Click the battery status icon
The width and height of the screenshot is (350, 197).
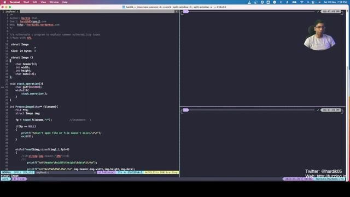click(294, 2)
